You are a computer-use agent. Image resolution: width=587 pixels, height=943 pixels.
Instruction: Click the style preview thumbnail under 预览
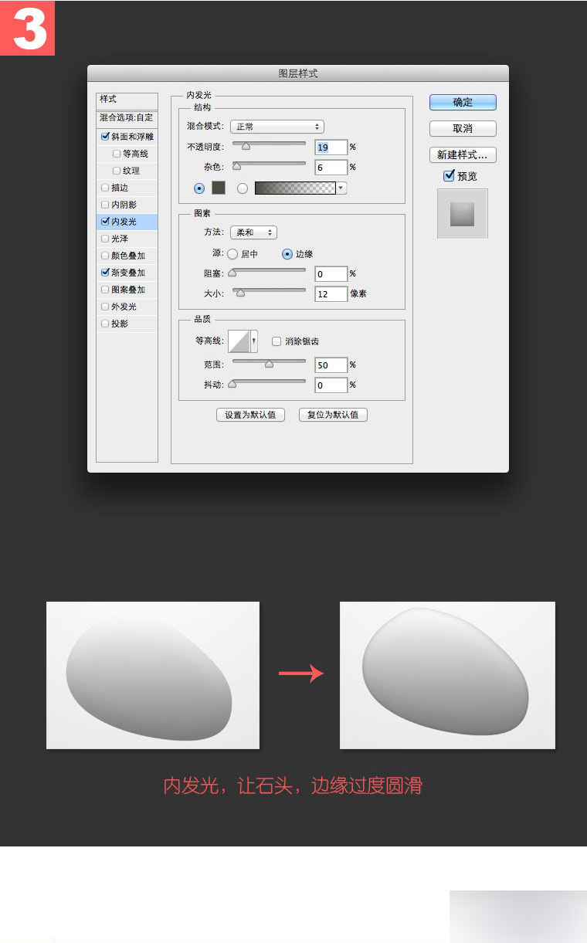(x=463, y=213)
